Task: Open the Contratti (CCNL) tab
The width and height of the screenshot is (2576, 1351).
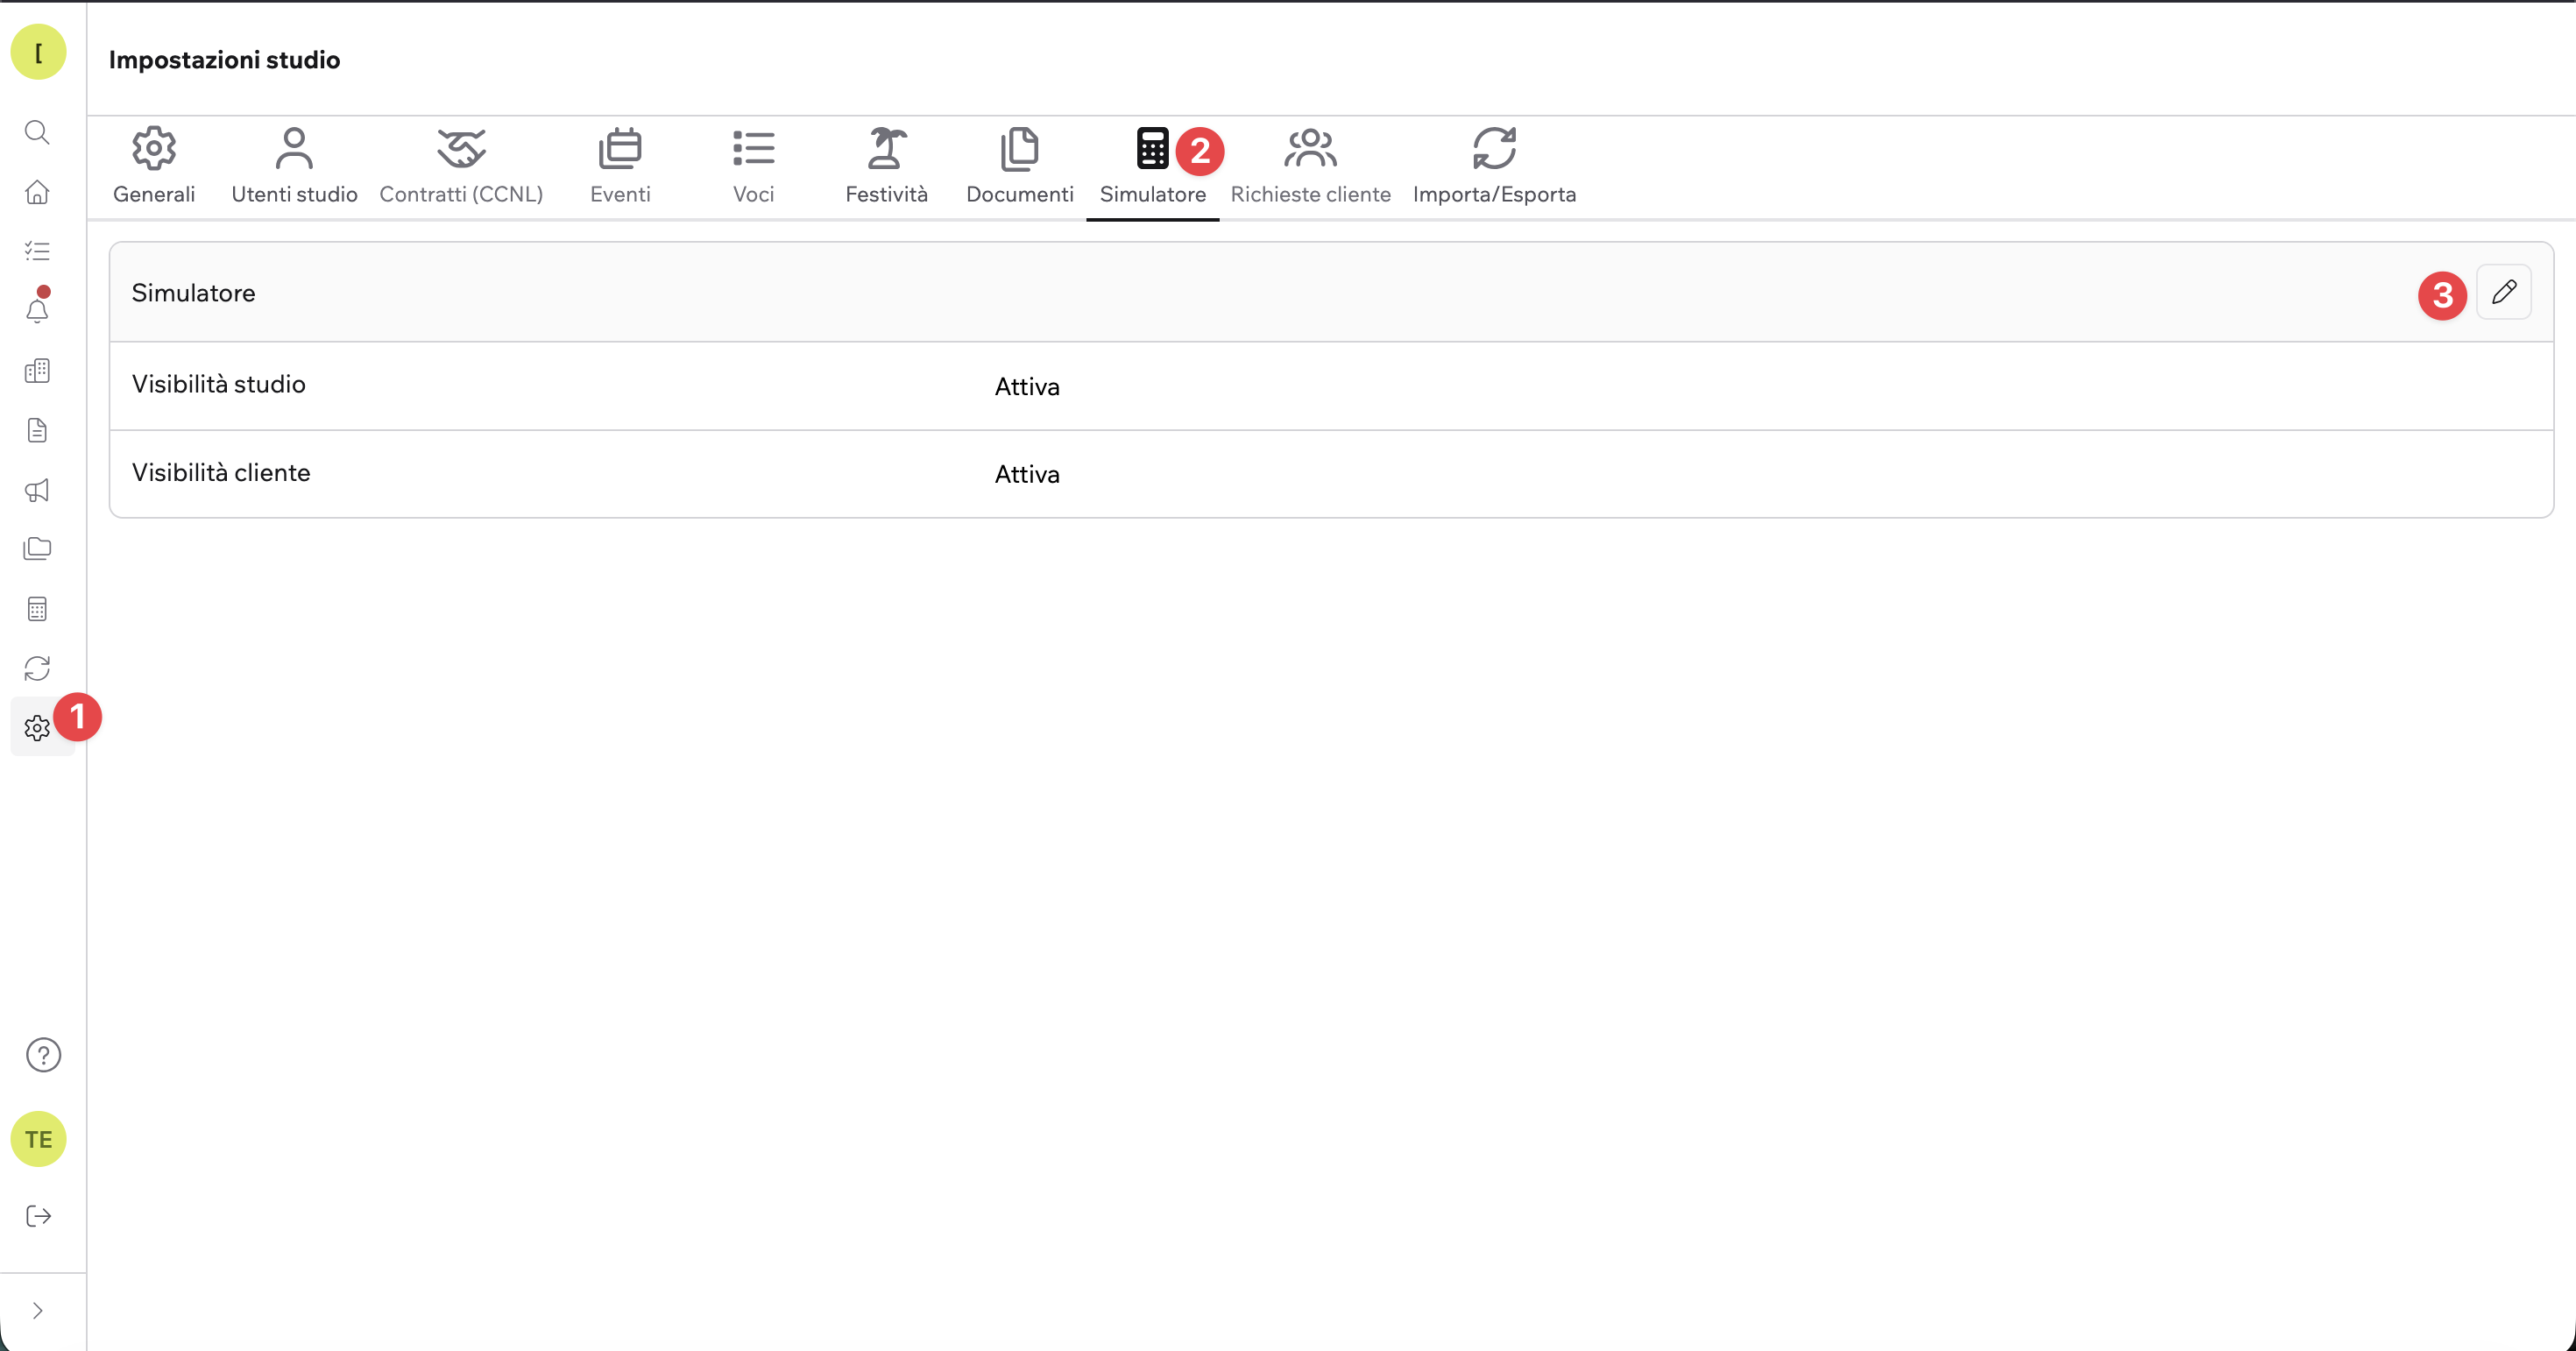Action: tap(461, 166)
